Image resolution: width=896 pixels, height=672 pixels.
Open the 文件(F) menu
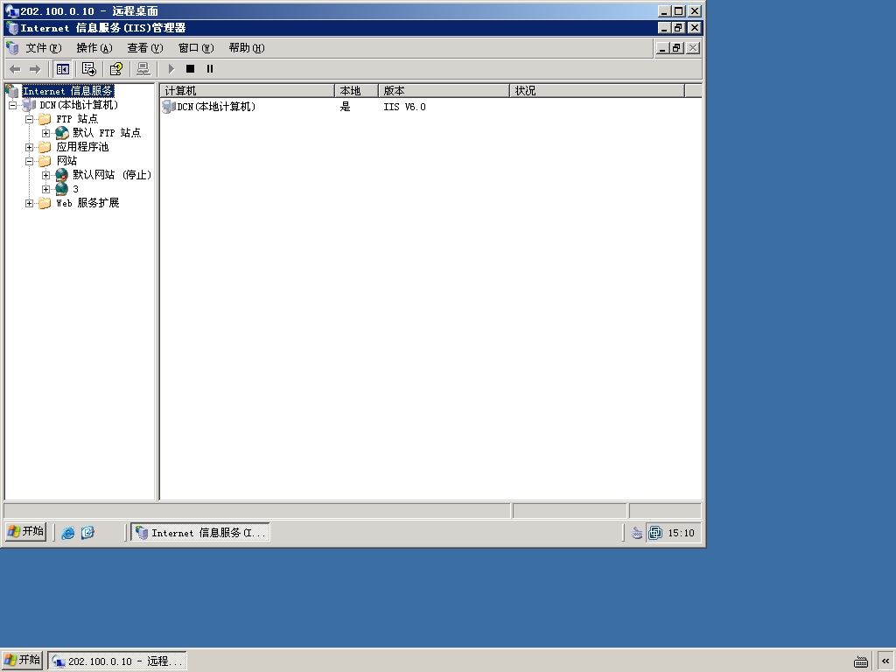tap(44, 48)
